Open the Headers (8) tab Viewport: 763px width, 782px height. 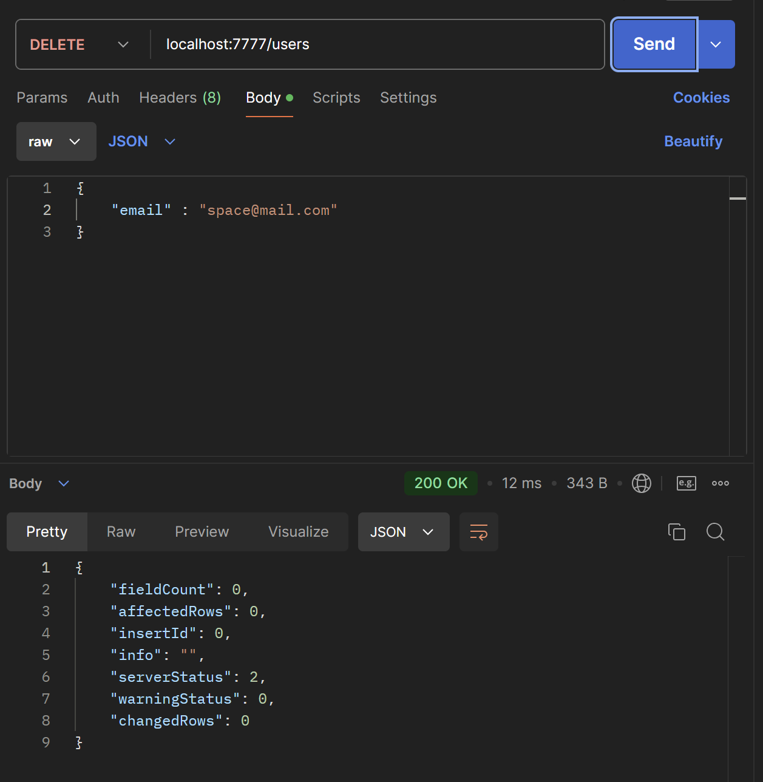point(180,98)
